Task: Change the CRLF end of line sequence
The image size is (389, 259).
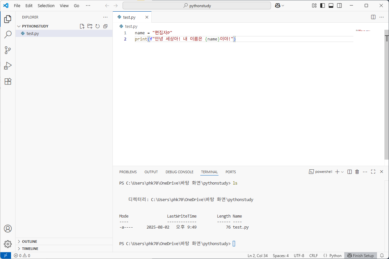Action: click(x=313, y=255)
